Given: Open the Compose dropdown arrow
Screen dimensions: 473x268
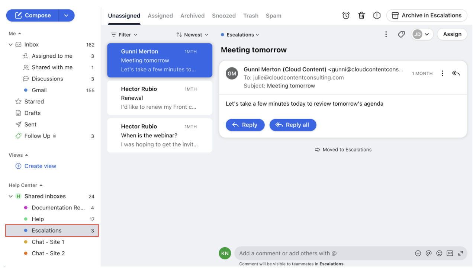Looking at the screenshot, I should [66, 16].
